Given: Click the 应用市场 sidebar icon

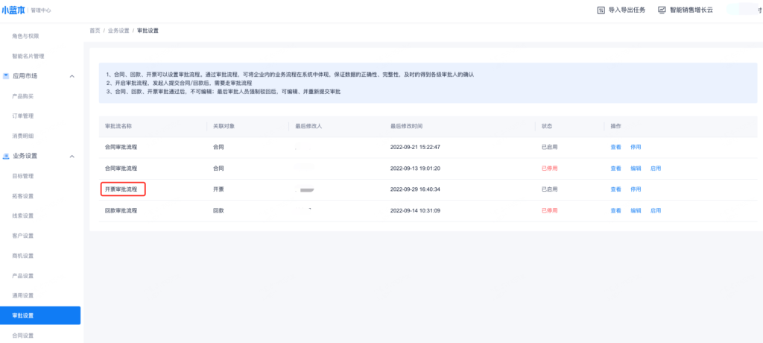Looking at the screenshot, I should tap(6, 76).
